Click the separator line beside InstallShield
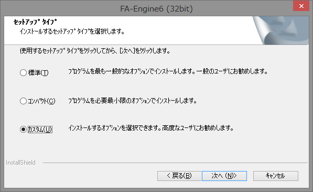This screenshot has height=192, width=313. [175, 163]
